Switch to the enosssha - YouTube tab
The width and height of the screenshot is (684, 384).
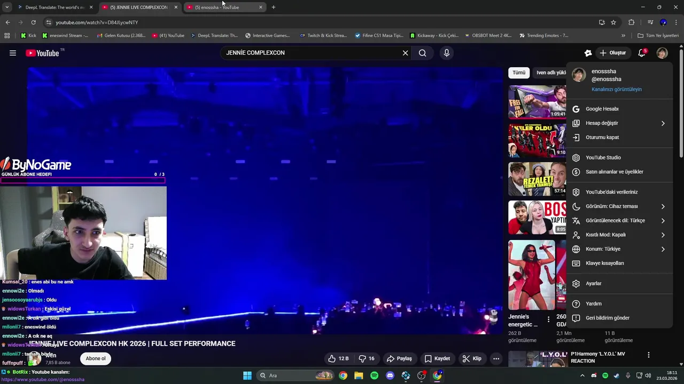[x=223, y=7]
